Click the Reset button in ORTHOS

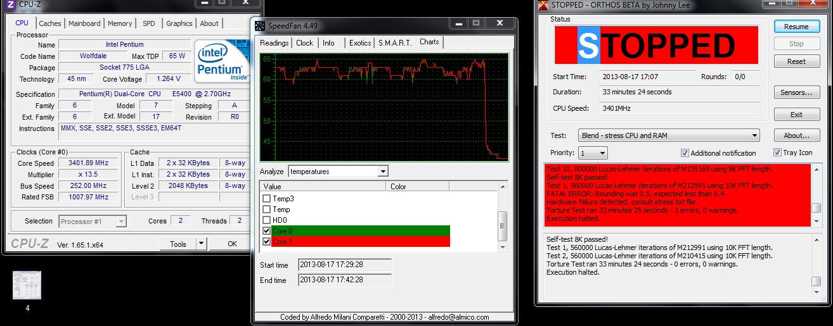[x=796, y=61]
